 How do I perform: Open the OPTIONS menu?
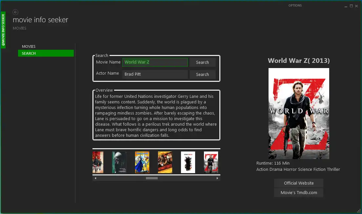click(x=295, y=5)
